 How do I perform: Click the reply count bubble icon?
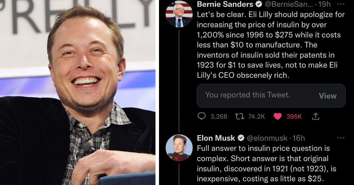pos(202,116)
